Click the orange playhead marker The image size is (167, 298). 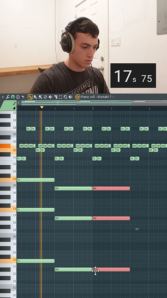tap(42, 107)
